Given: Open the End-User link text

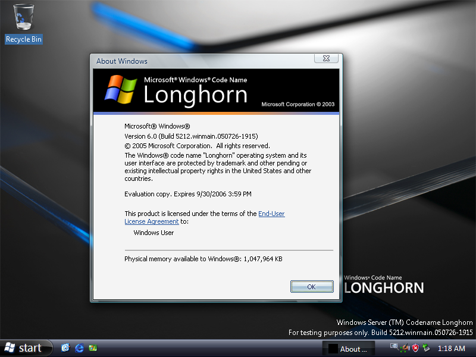Looking at the screenshot, I should 271,214.
